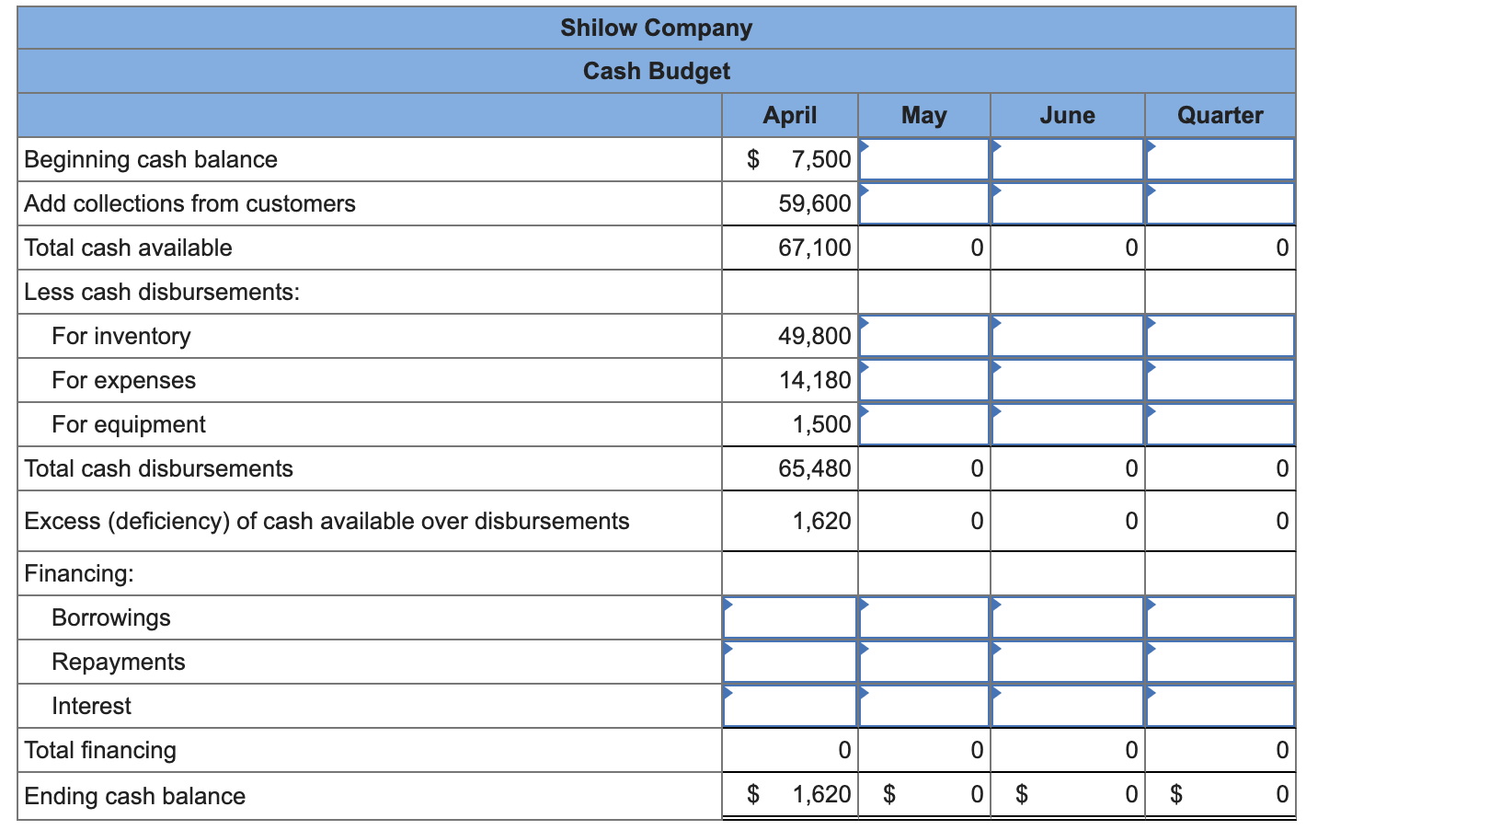Select Quarter beginning cash balance input cell
1501x830 pixels.
1220,159
